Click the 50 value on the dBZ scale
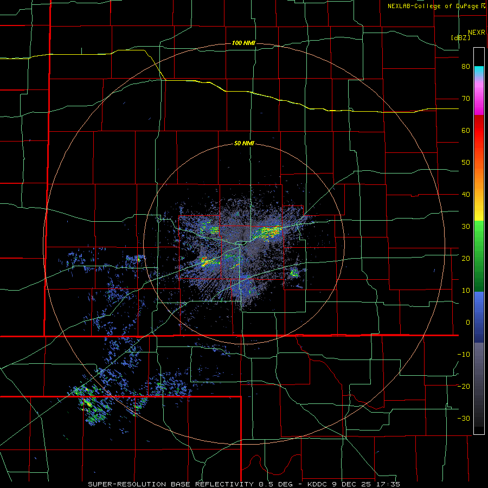This screenshot has height=488, width=488. coord(466,163)
